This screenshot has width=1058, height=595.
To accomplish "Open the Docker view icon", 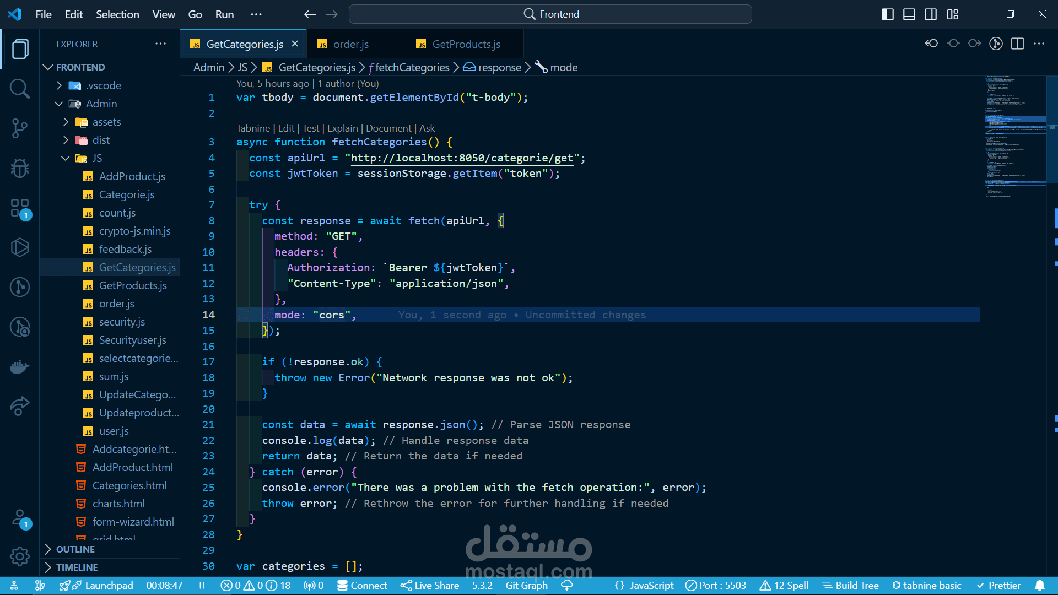I will click(20, 366).
